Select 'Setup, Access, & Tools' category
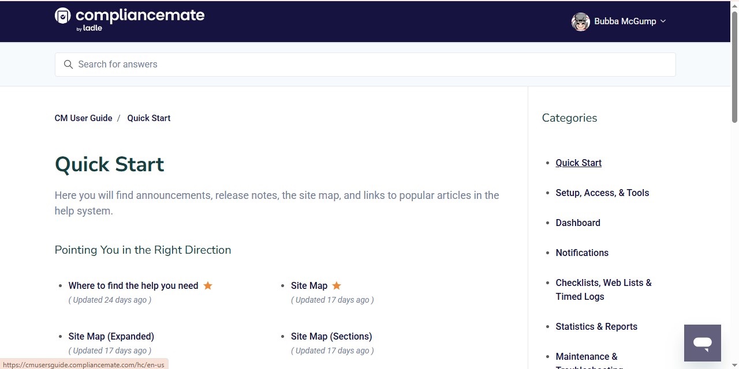Image resolution: width=739 pixels, height=369 pixels. [x=602, y=193]
